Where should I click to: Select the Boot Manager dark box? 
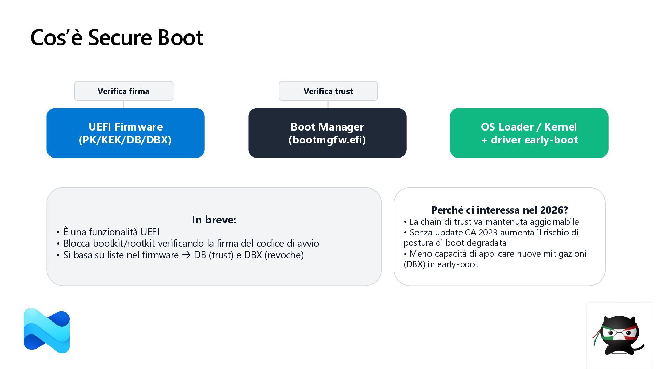coord(327,133)
